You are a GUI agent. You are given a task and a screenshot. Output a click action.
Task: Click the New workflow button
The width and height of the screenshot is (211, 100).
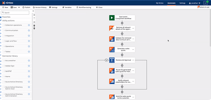tap(5, 7)
